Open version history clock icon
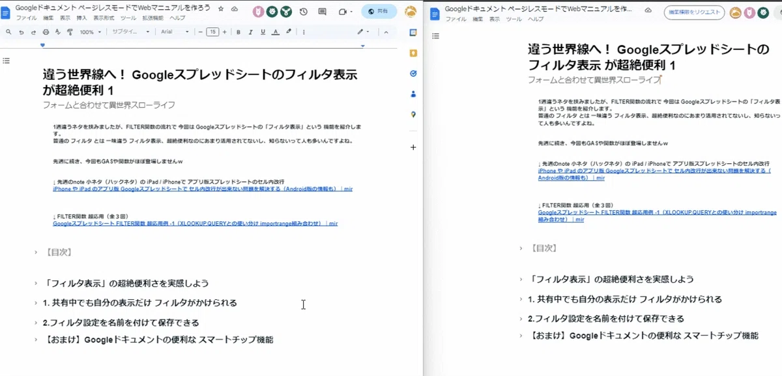 pyautogui.click(x=304, y=12)
